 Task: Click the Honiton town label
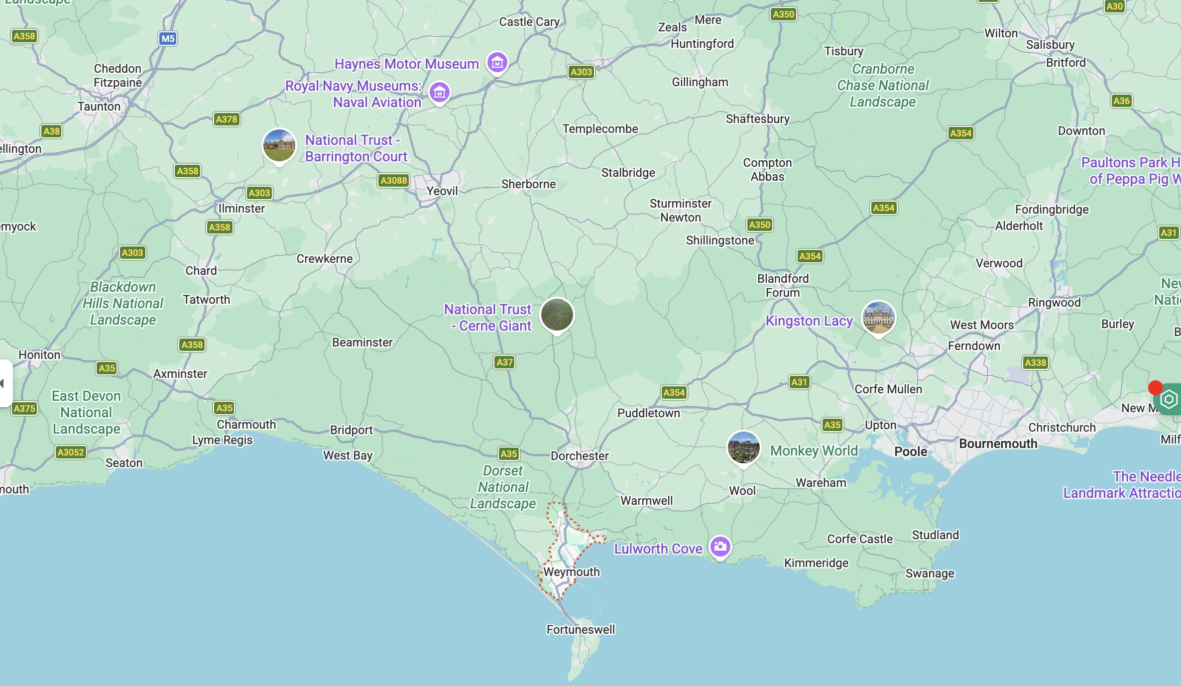[x=39, y=355]
